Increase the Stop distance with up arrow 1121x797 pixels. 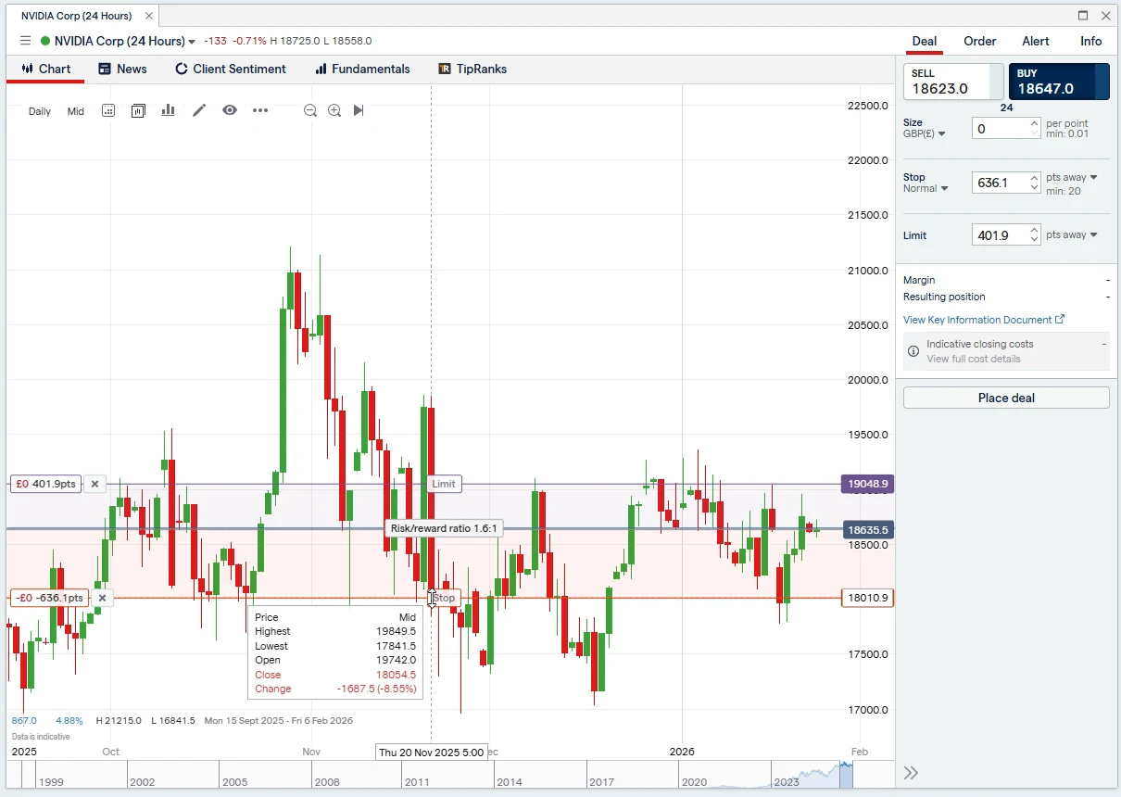click(x=1035, y=178)
